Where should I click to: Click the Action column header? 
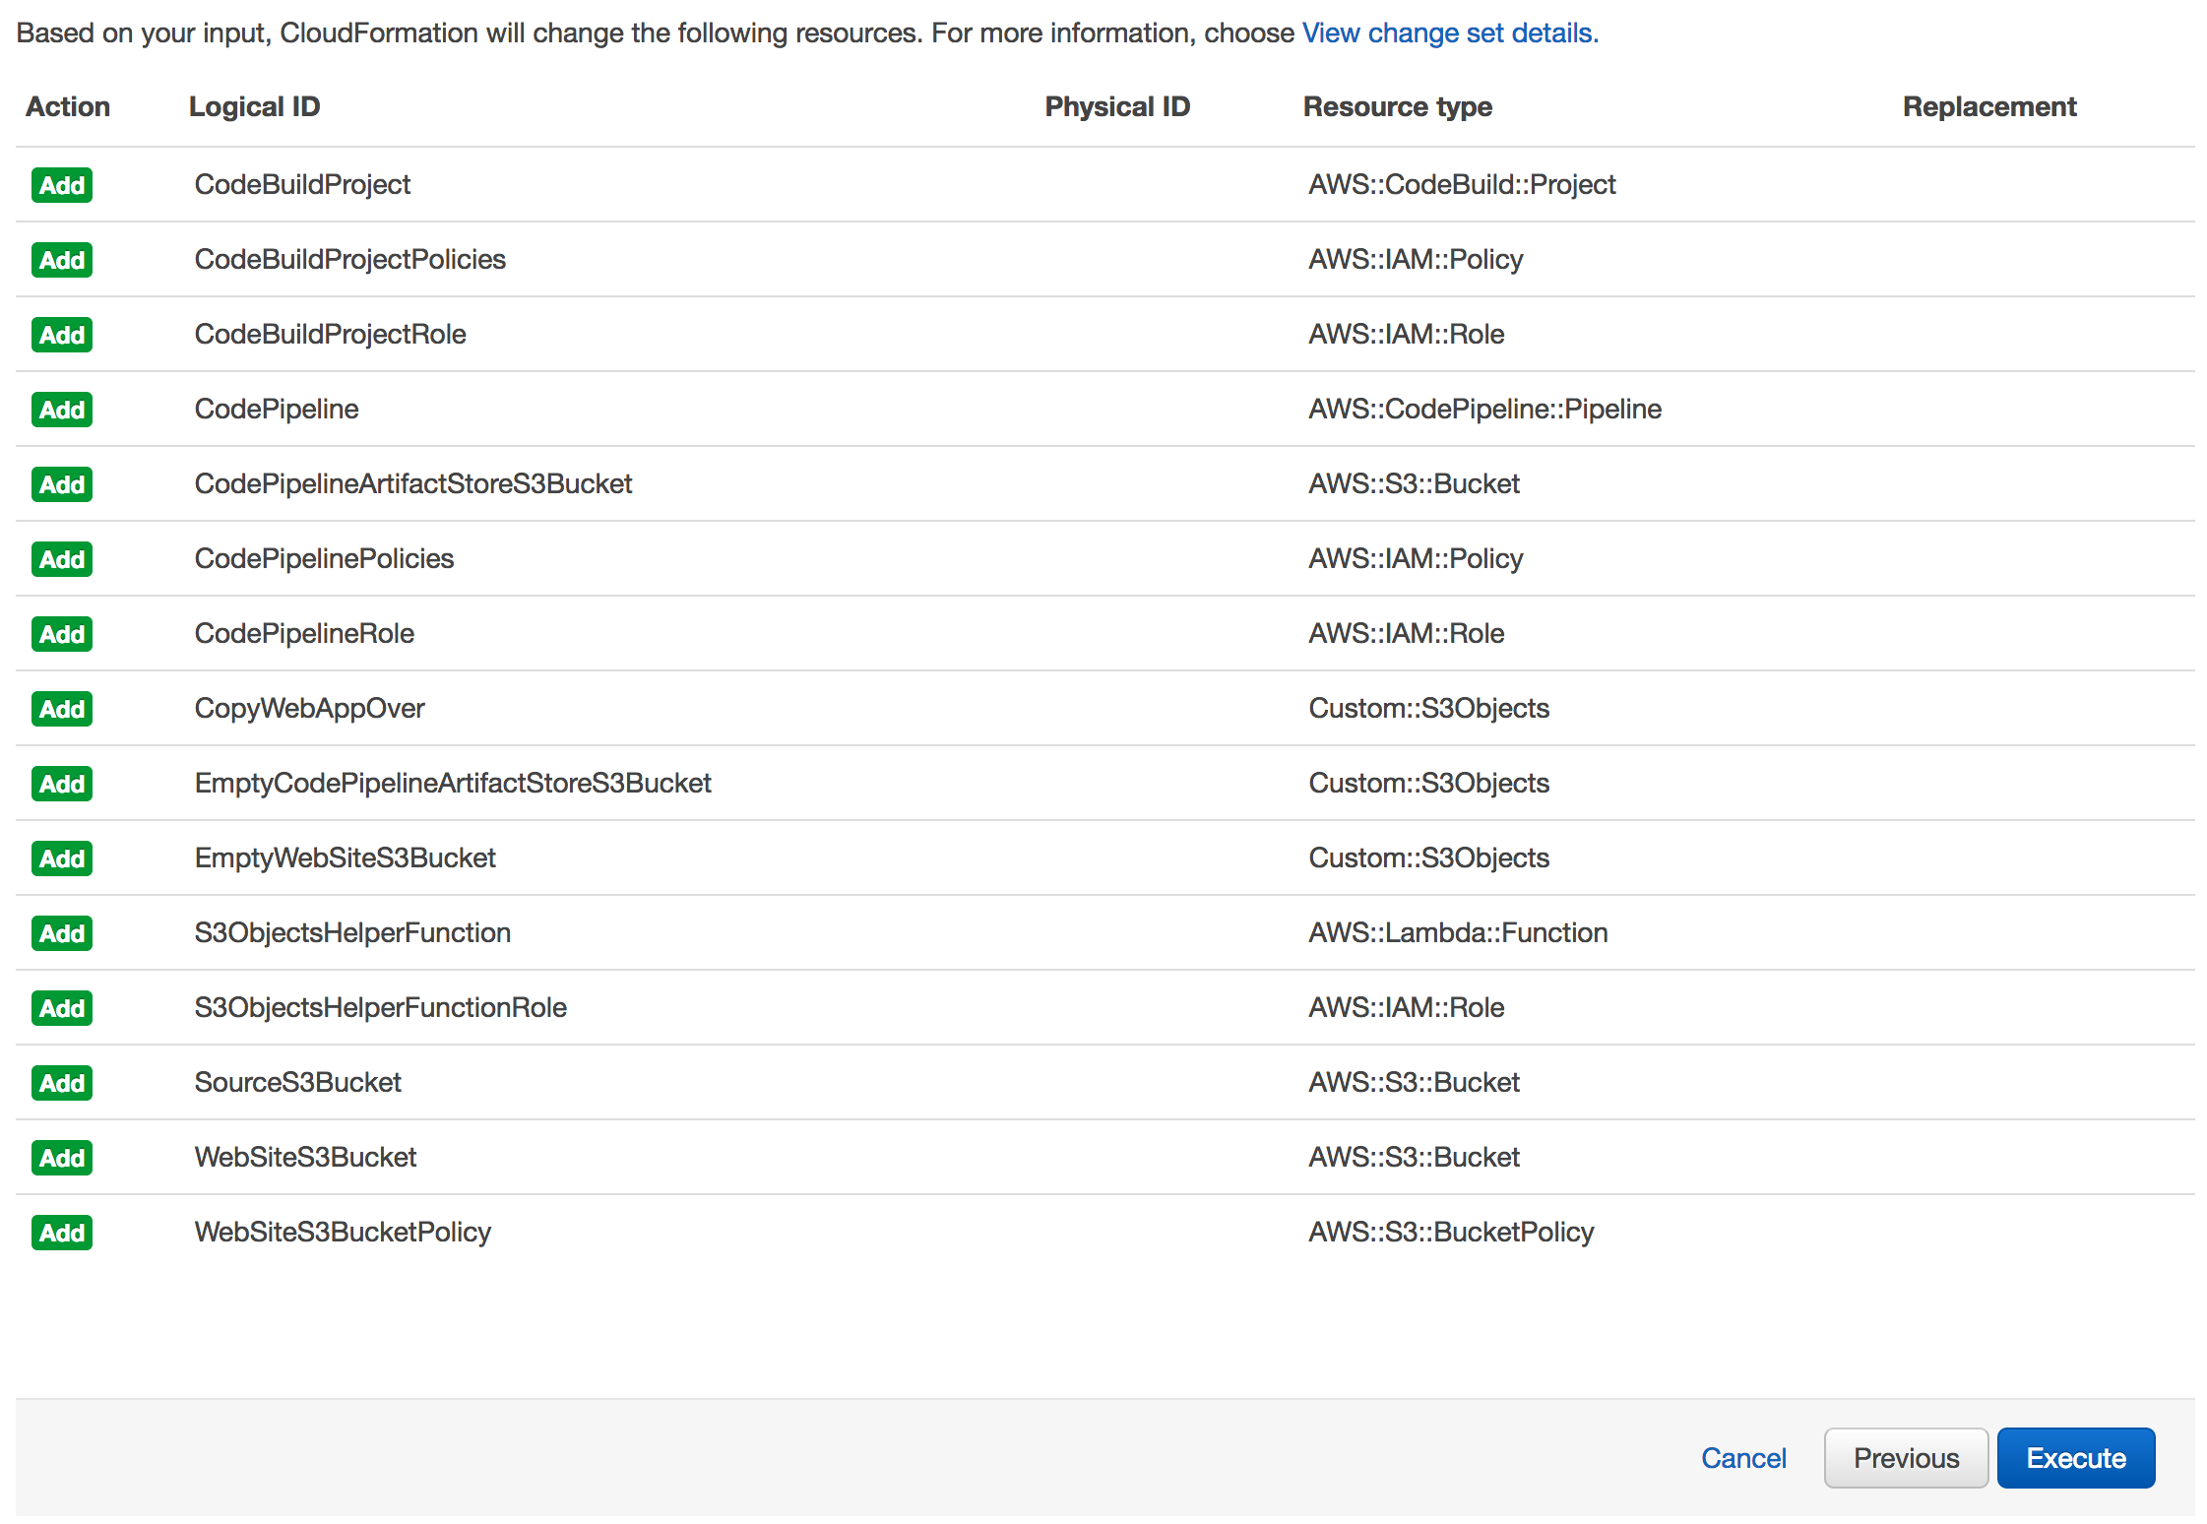coord(68,106)
